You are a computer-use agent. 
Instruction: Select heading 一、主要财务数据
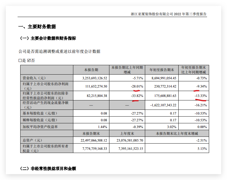tap(37, 27)
